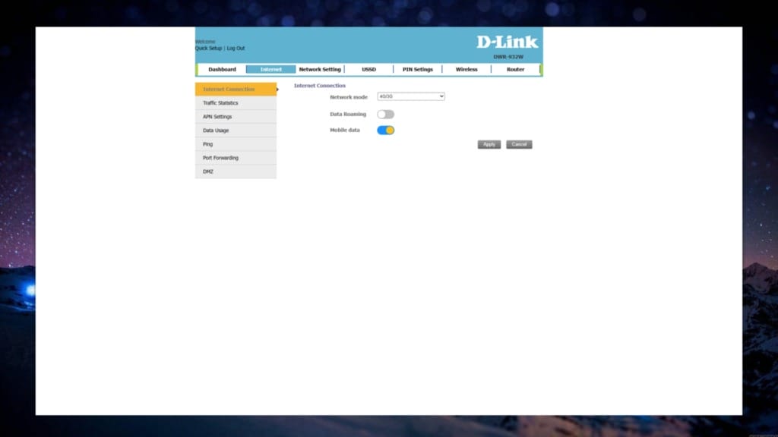Click the expand arrow beside Internet Connection
The width and height of the screenshot is (778, 437).
[277, 89]
